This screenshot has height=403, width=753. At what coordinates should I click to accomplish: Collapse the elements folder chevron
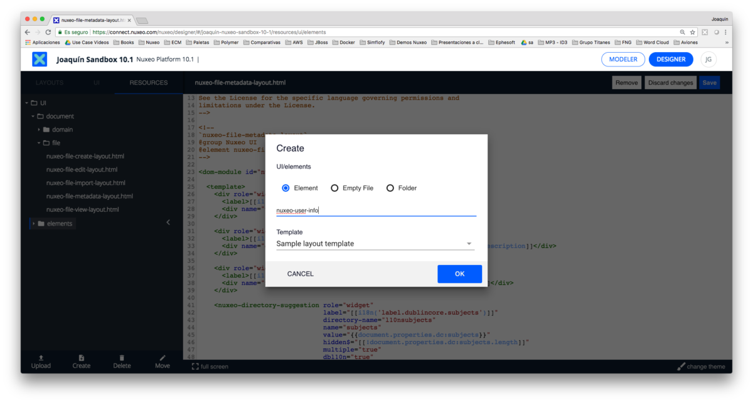coord(168,222)
